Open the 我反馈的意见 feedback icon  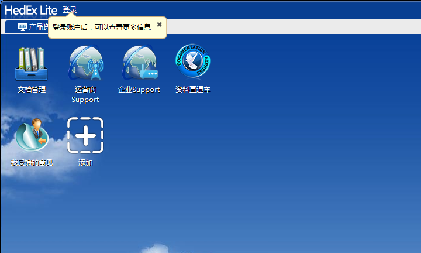pyautogui.click(x=32, y=135)
